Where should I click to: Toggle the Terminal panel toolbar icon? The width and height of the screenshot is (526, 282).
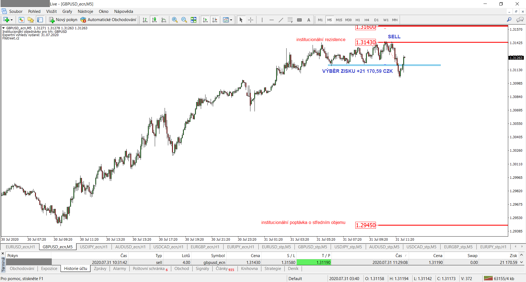40,20
